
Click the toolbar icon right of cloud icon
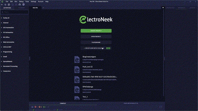tap(23, 5)
